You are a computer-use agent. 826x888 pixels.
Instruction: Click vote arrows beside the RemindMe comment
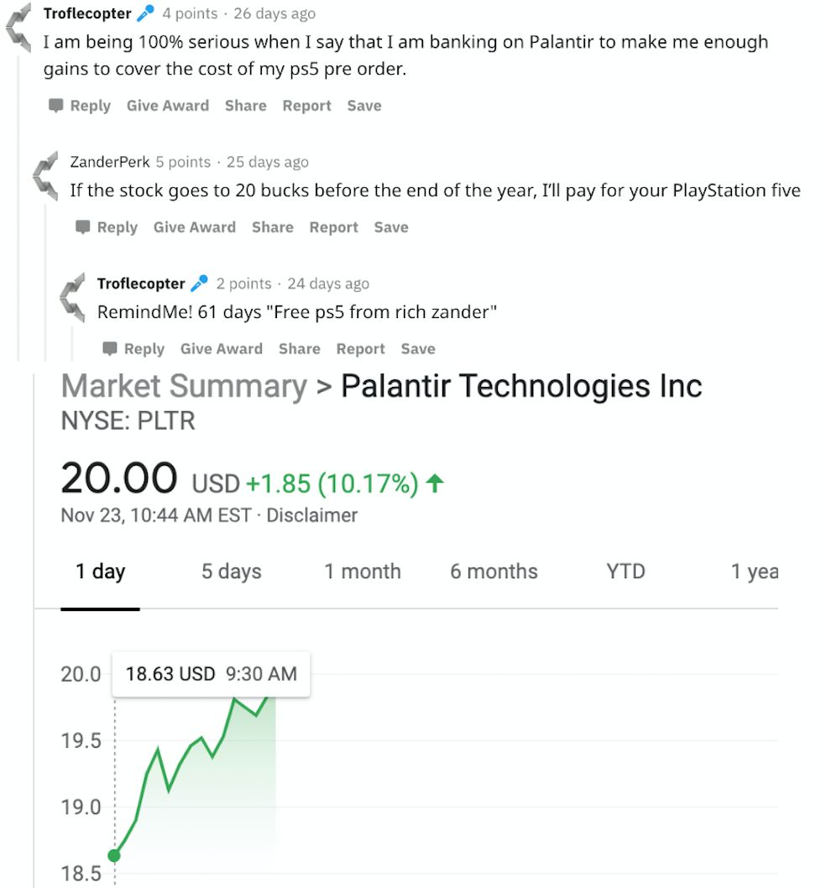coord(73,298)
